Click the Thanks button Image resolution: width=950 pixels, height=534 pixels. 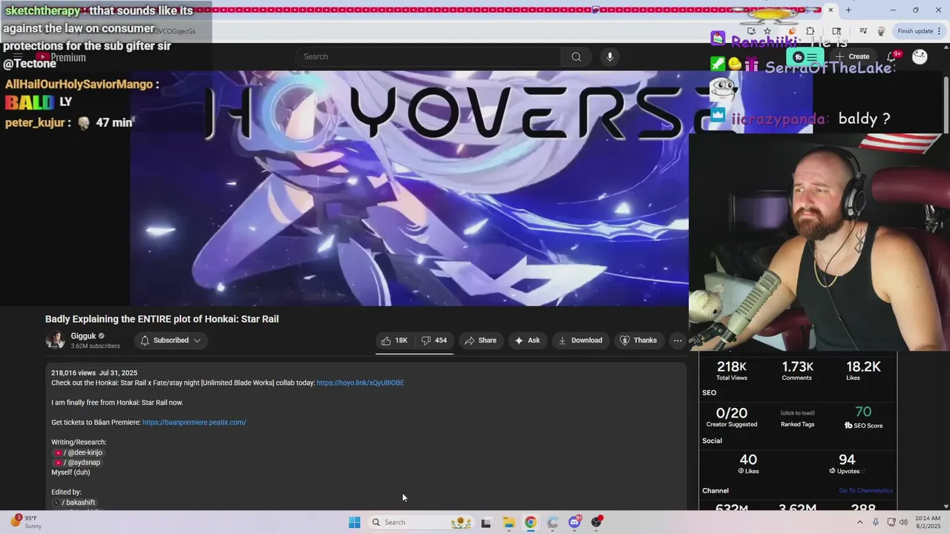click(x=638, y=340)
